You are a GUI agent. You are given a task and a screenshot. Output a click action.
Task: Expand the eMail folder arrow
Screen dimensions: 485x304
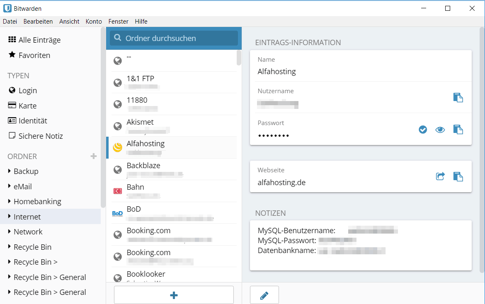pos(10,186)
